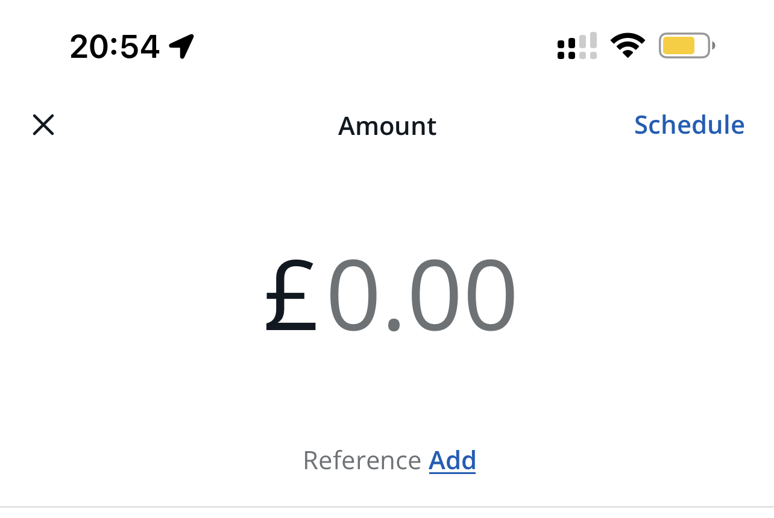Tap the divider line below Reference

click(x=387, y=507)
